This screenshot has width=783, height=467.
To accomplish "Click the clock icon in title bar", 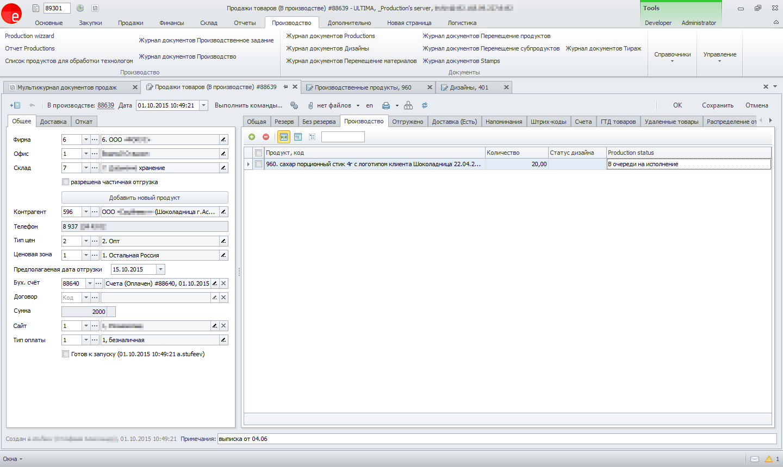I will (x=80, y=8).
